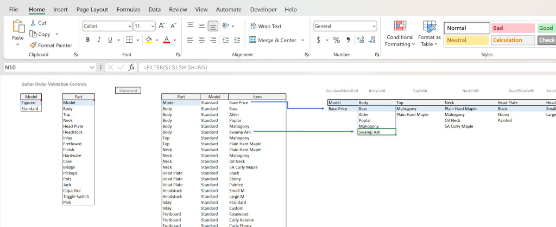The image size is (556, 227).
Task: Apply cell borders icon
Action: click(129, 40)
